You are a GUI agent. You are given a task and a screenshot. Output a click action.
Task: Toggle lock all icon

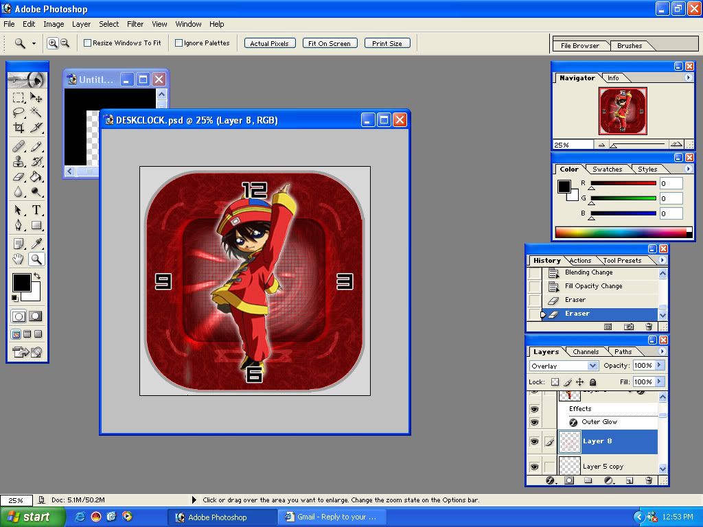click(592, 382)
